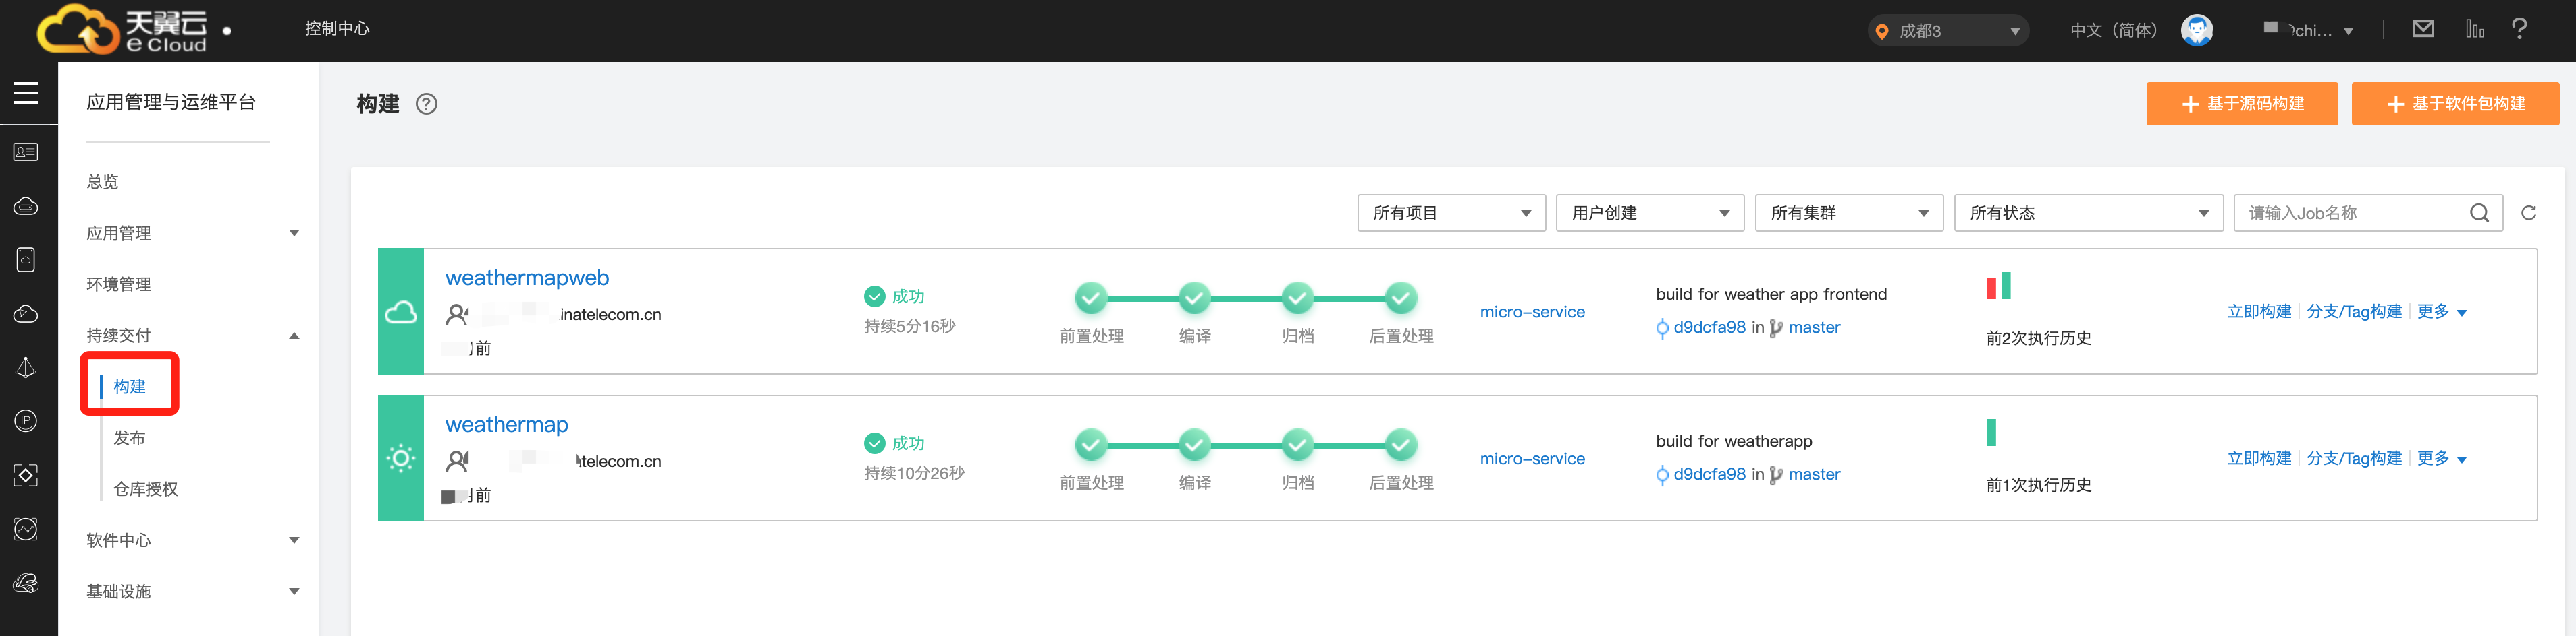
Task: Open the 所有项目 filter dropdown
Action: coord(1451,213)
